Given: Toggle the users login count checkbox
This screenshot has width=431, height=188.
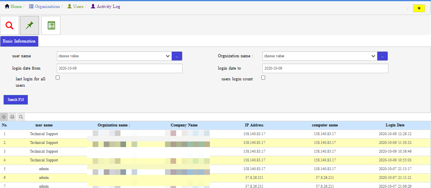Looking at the screenshot, I should pyautogui.click(x=263, y=78).
